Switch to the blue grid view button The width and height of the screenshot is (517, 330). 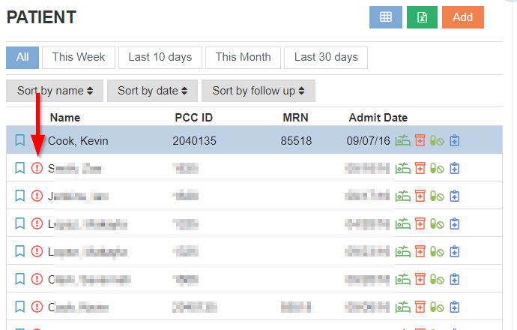click(385, 17)
